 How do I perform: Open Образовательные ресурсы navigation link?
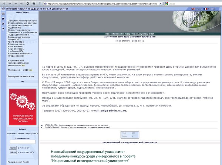(x=22, y=23)
